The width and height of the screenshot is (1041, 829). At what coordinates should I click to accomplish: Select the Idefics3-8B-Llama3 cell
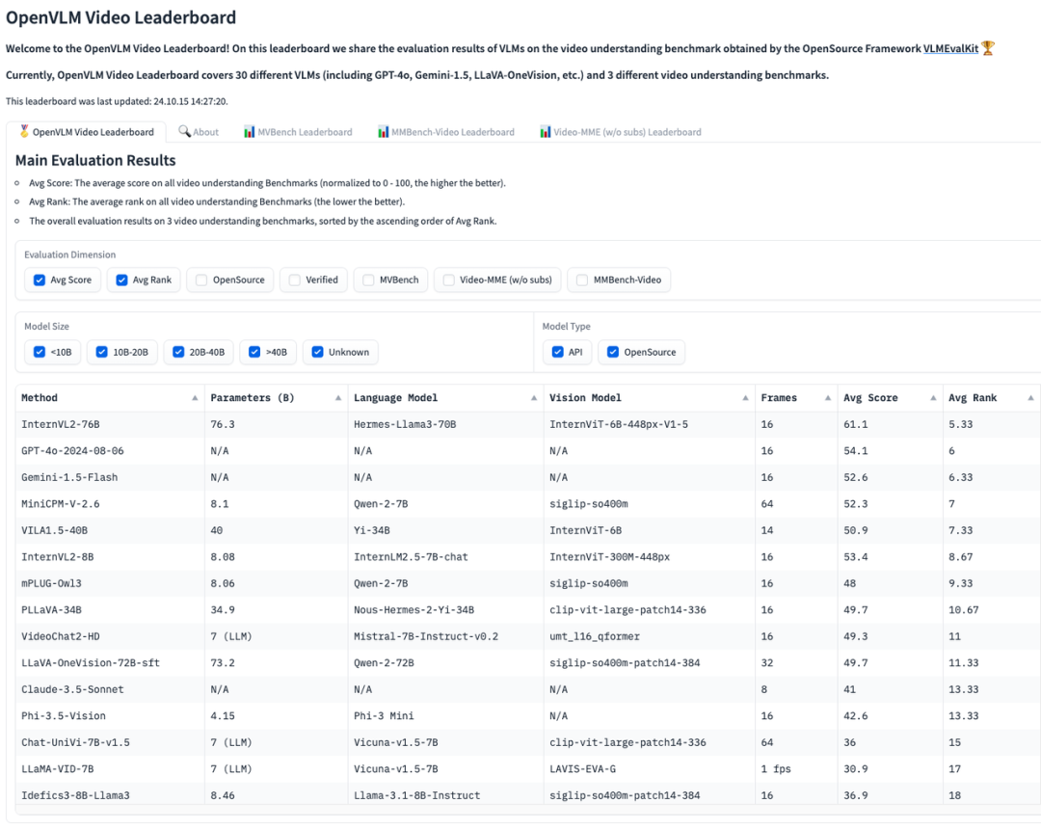110,795
